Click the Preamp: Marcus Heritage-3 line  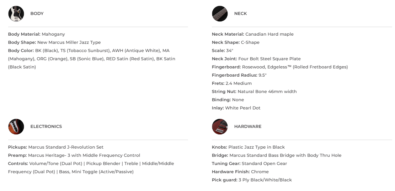74,155
